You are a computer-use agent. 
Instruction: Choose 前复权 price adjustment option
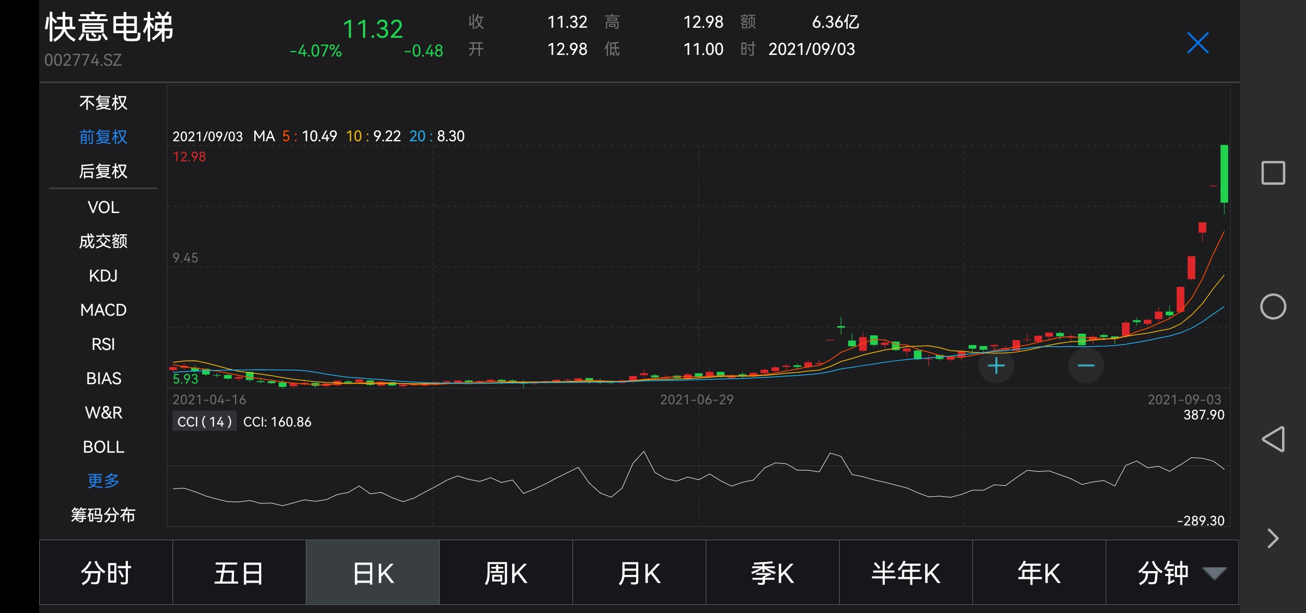(x=103, y=137)
